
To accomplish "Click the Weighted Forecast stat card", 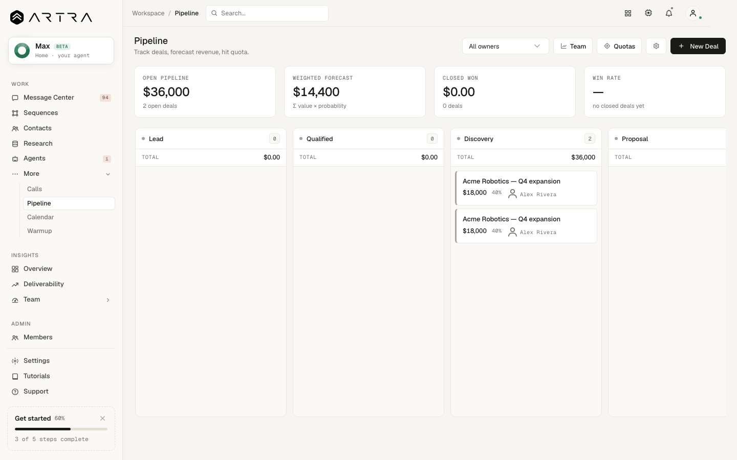I will (x=355, y=92).
